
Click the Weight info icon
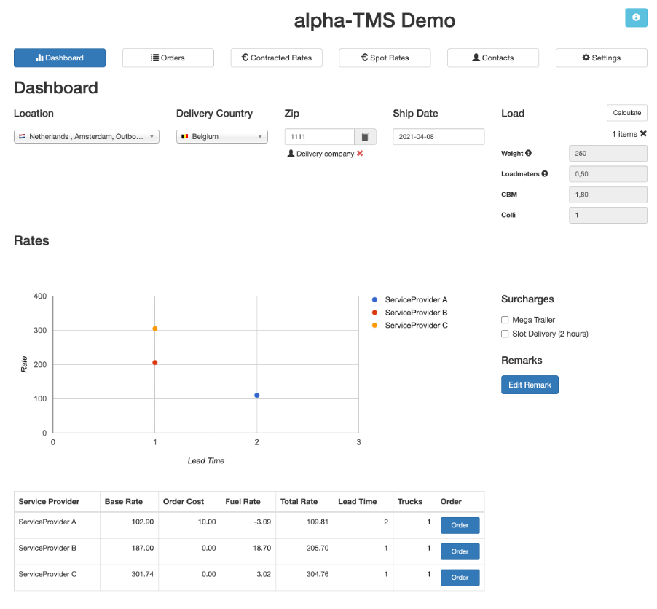tap(527, 153)
